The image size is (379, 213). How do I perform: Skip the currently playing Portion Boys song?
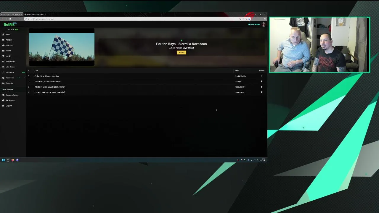tap(261, 76)
